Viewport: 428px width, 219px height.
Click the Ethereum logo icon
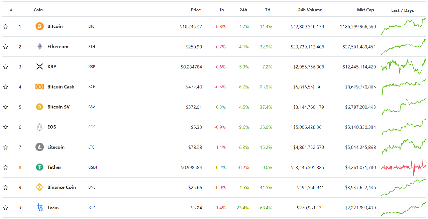tap(39, 46)
